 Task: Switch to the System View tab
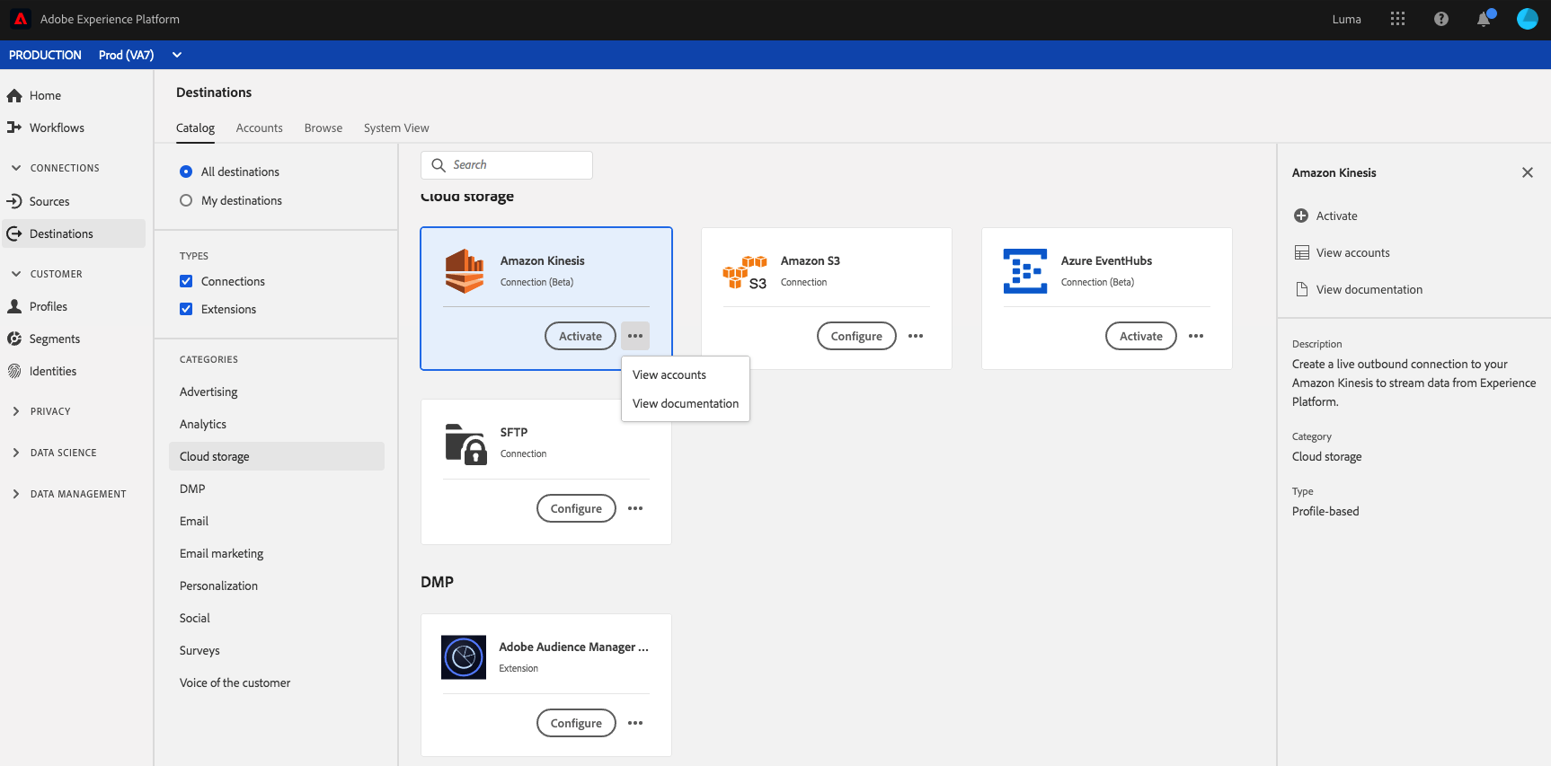(396, 128)
